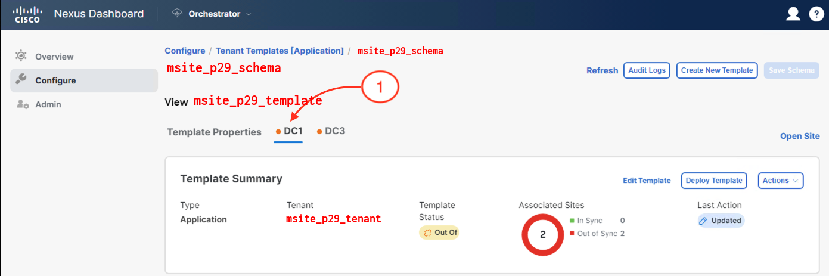Go to Tenant Templates [Application] breadcrumb

[x=280, y=51]
